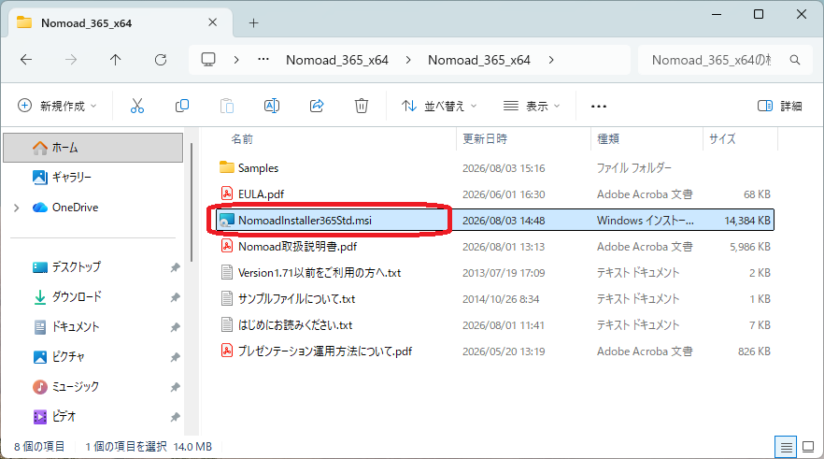Click date 2026/08/03 15:16 of Samples

point(504,168)
